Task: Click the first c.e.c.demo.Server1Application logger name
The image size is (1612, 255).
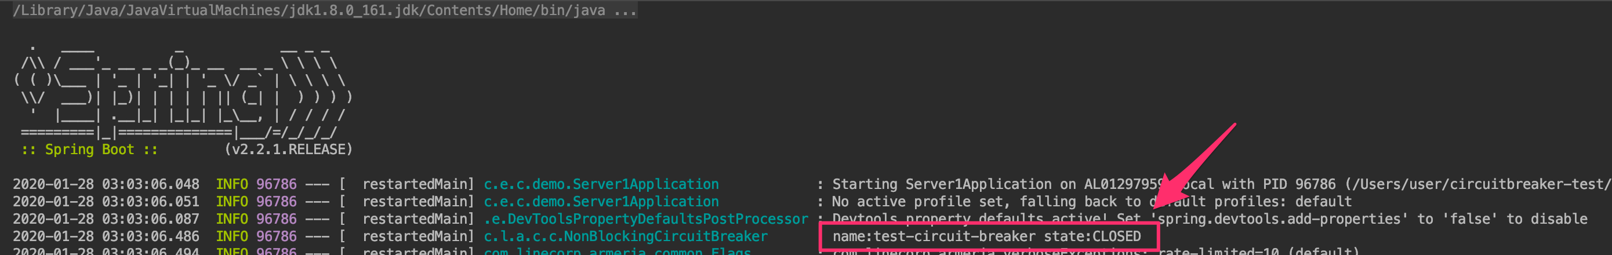Action: point(601,184)
